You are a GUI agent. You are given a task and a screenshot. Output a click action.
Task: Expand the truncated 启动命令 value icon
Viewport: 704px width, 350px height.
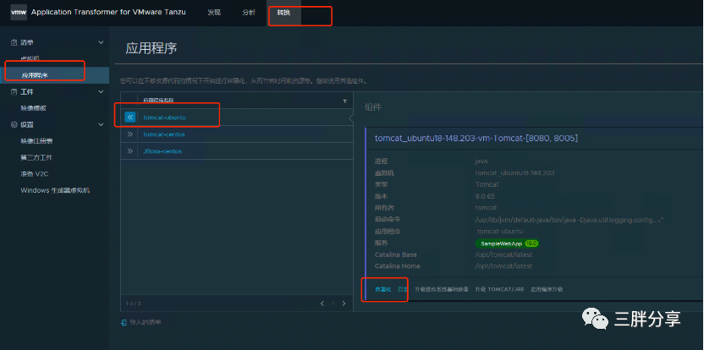tap(662, 220)
